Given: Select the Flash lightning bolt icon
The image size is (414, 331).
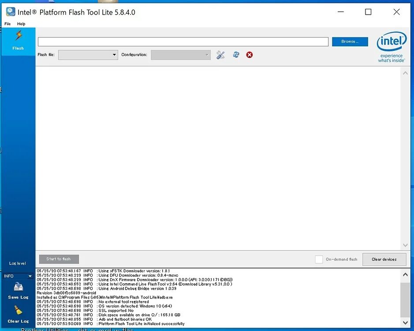Looking at the screenshot, I should coord(18,35).
